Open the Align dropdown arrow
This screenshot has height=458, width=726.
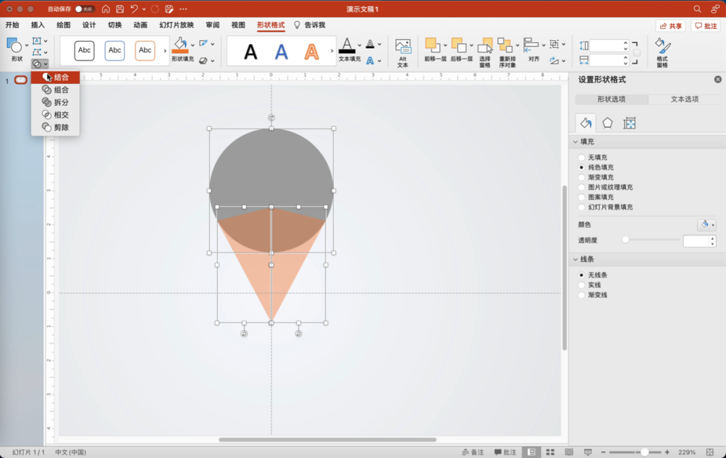pyautogui.click(x=544, y=46)
